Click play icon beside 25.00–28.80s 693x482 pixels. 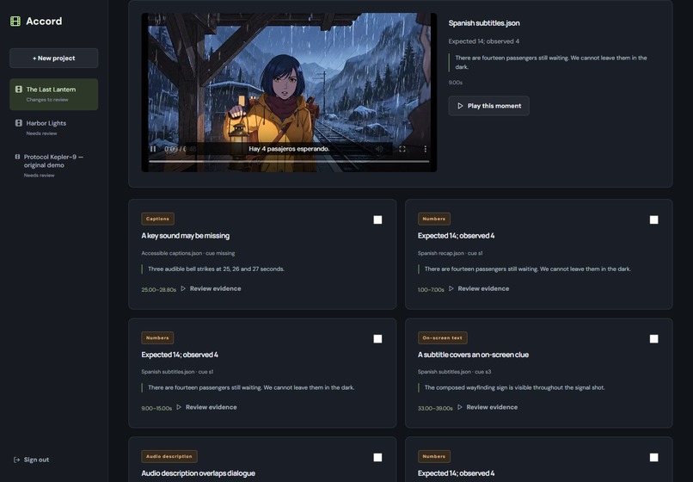pyautogui.click(x=183, y=288)
